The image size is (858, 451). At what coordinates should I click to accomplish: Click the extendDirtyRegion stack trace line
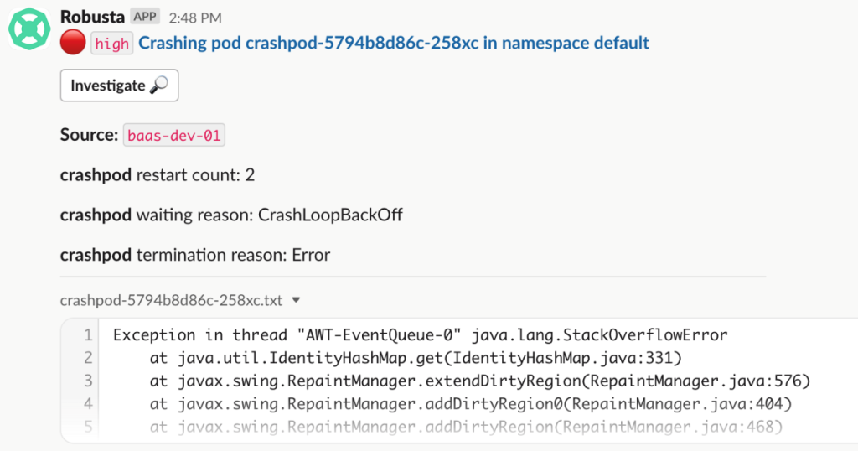click(480, 381)
